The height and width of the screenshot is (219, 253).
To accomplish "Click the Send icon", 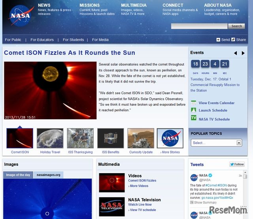I will (218, 39).
